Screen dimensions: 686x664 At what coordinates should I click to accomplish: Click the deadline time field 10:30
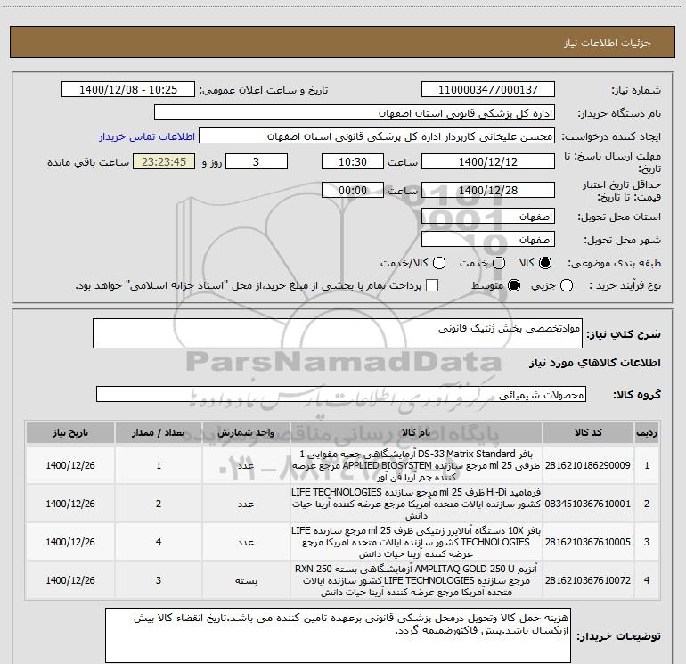353,161
